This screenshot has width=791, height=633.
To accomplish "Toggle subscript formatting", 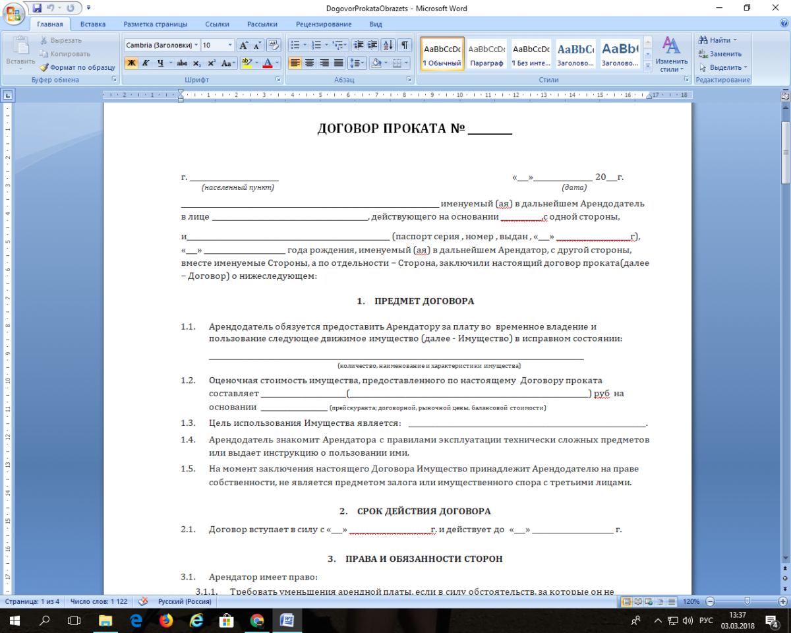I will click(196, 63).
